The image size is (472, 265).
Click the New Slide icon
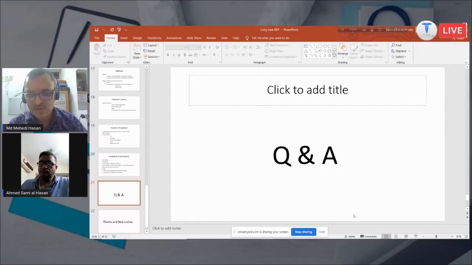pyautogui.click(x=137, y=47)
